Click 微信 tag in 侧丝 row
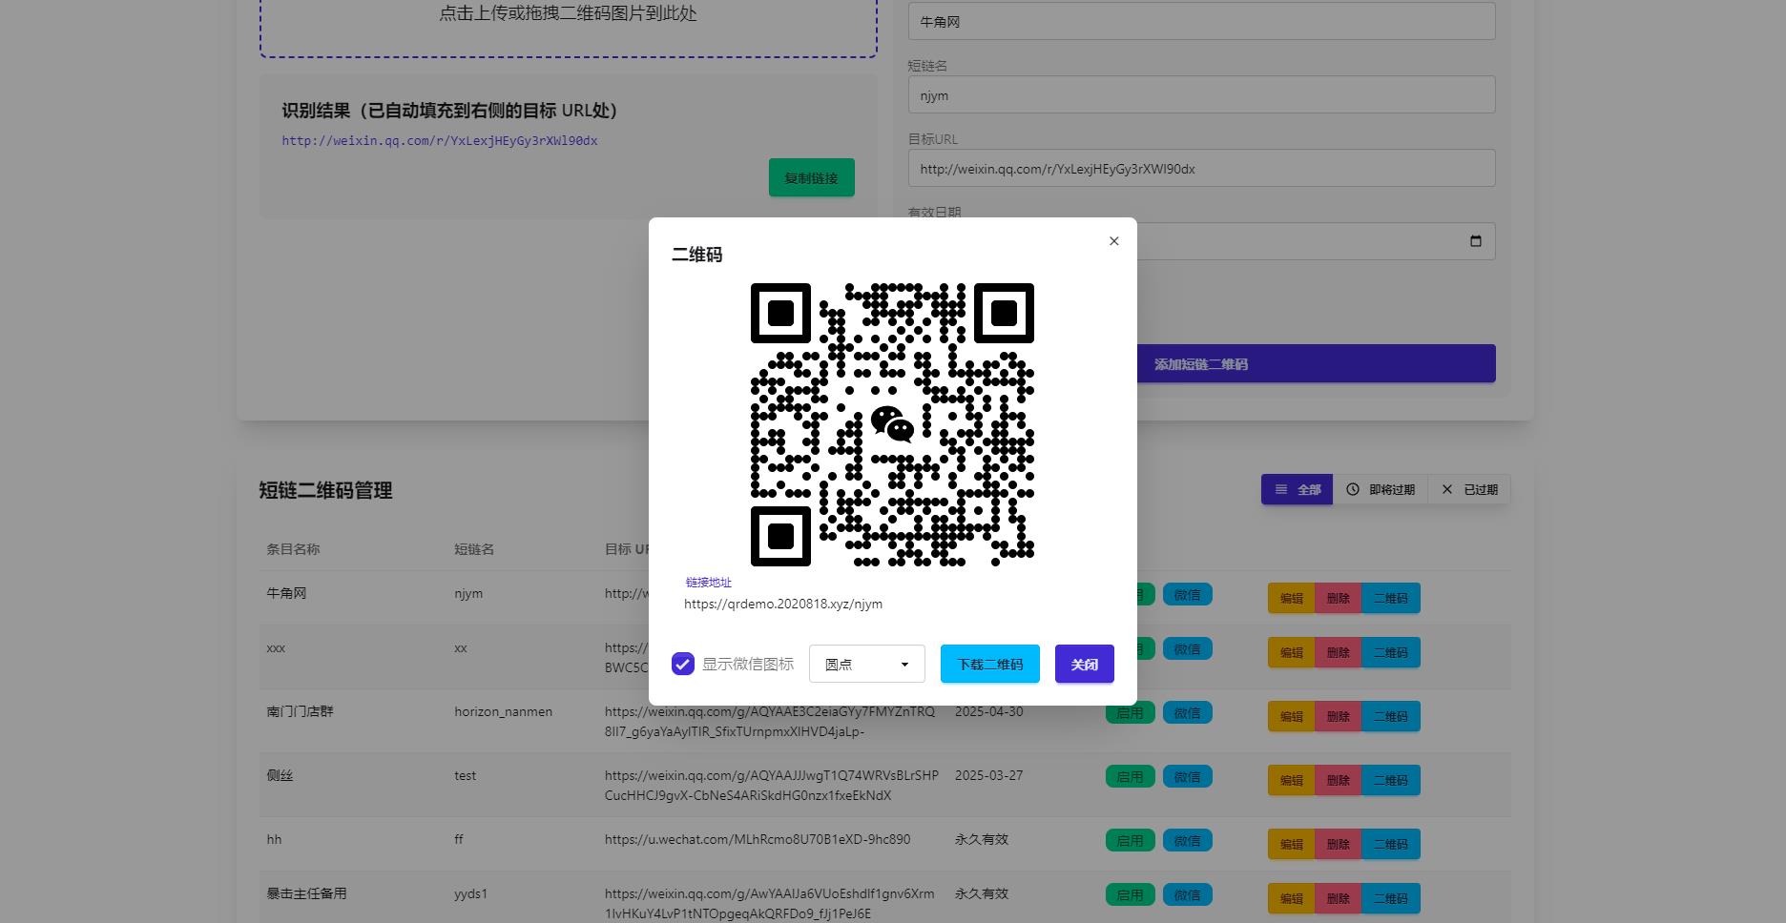Screen dimensions: 1786x923 pyautogui.click(x=1187, y=776)
